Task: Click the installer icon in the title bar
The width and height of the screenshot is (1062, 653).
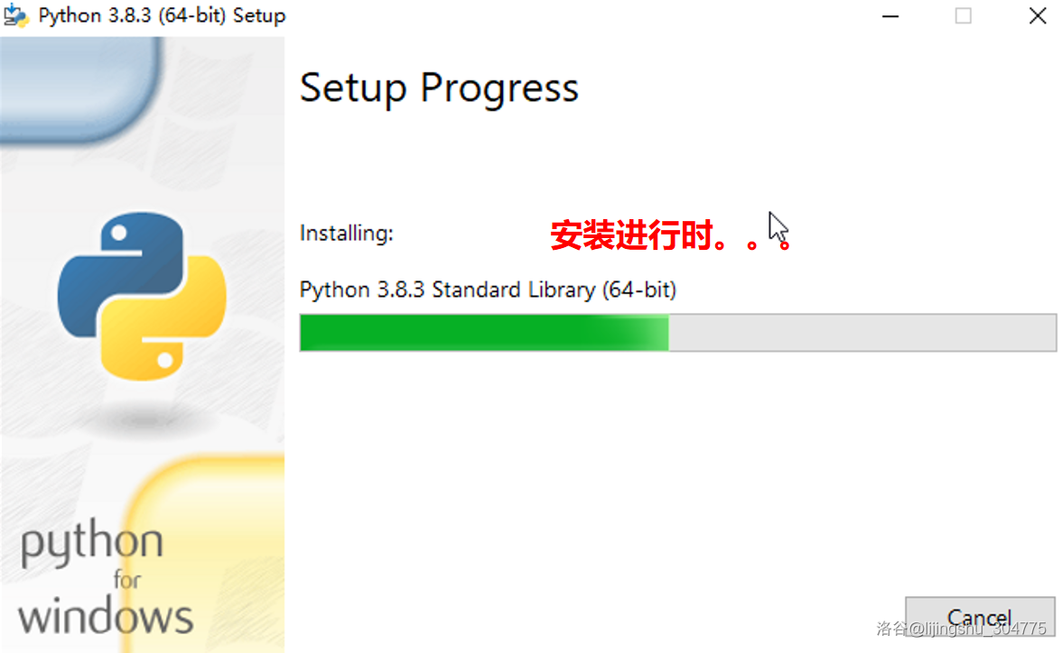Action: [x=16, y=16]
